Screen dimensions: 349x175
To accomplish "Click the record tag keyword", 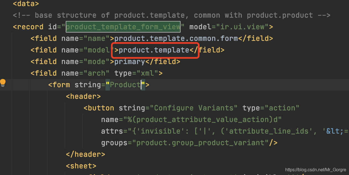I will pos(30,27).
